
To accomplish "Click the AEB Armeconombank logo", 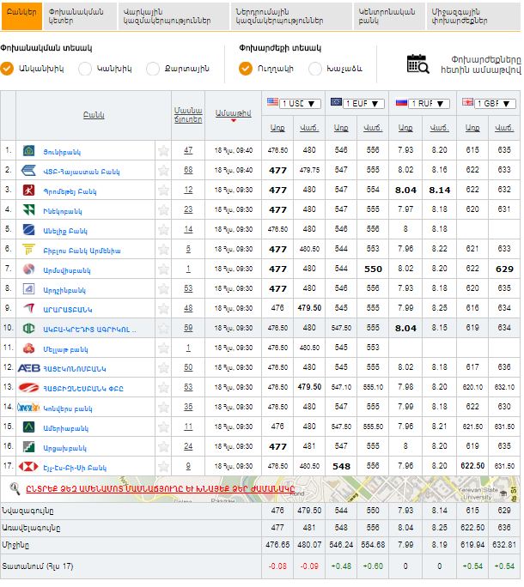I will [x=28, y=368].
